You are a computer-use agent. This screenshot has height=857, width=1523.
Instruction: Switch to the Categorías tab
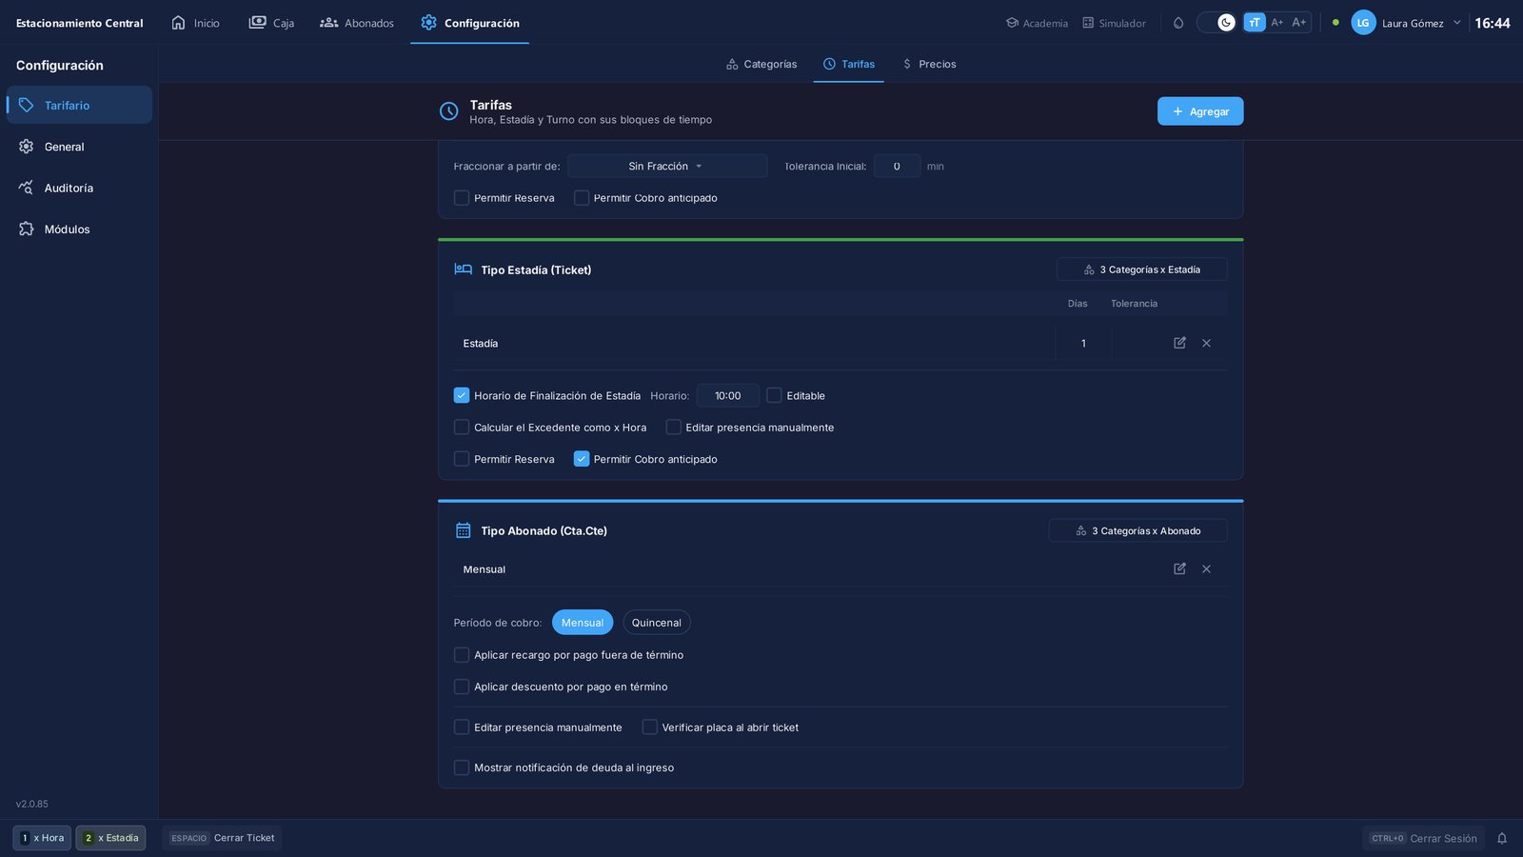point(761,64)
